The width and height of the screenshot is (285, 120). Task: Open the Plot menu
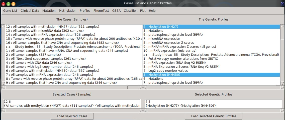click(x=143, y=11)
